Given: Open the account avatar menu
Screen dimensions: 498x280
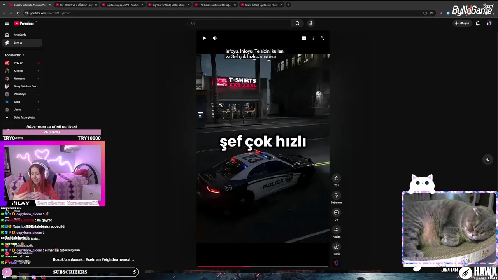Looking at the screenshot, I should pos(489,23).
